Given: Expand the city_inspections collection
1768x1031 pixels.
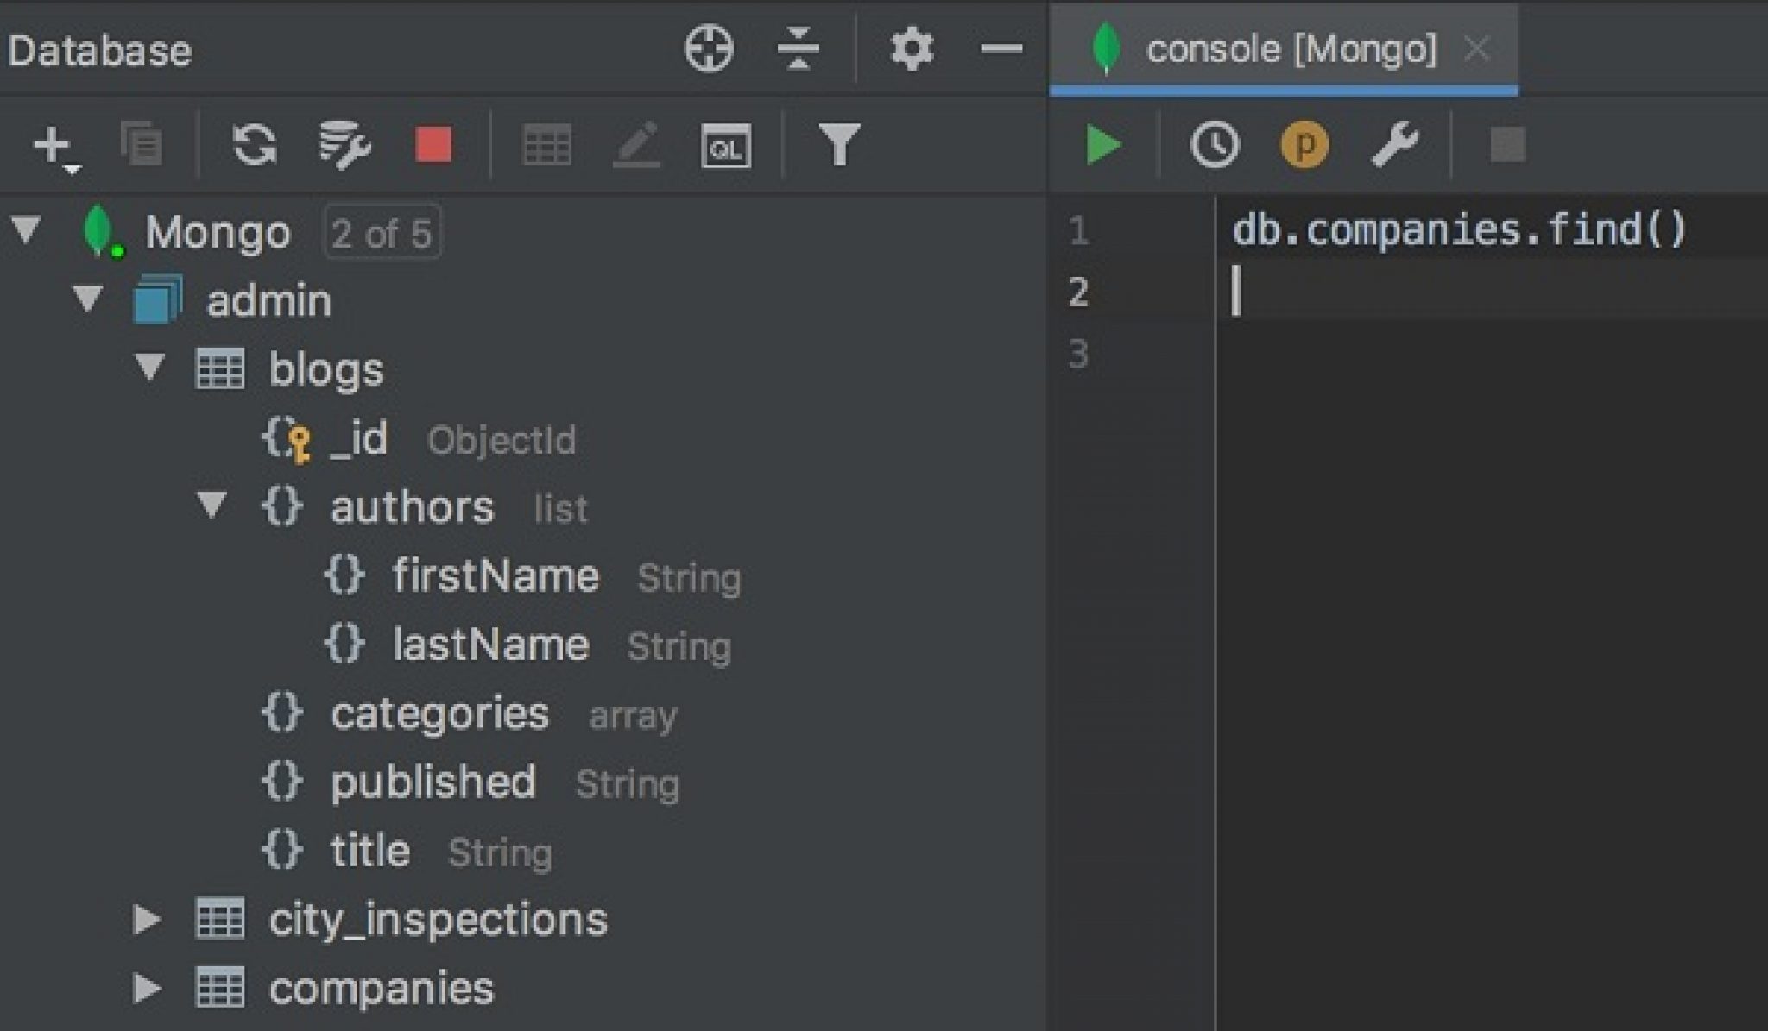Looking at the screenshot, I should point(147,920).
